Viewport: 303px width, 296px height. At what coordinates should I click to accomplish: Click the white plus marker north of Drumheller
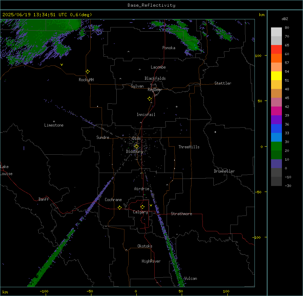215,132
